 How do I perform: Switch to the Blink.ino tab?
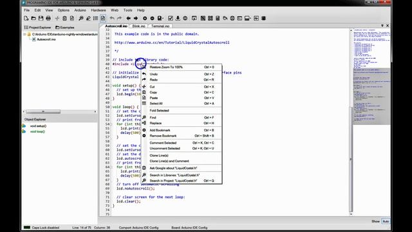coord(138,26)
